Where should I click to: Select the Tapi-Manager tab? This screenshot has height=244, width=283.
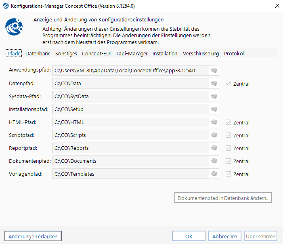[x=132, y=53]
